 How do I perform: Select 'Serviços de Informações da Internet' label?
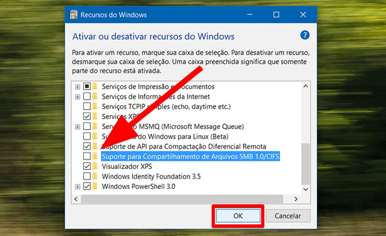pos(156,97)
